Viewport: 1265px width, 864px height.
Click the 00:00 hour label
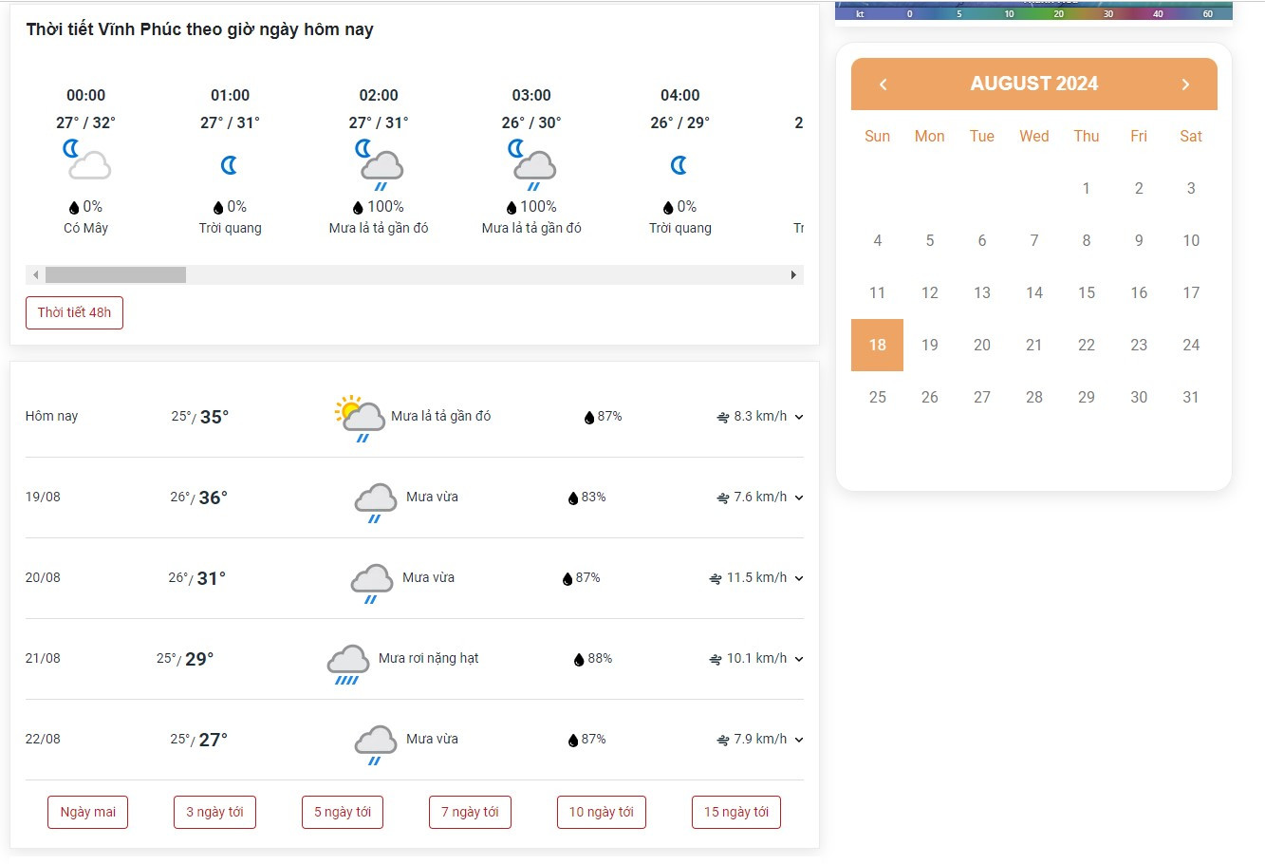point(86,95)
